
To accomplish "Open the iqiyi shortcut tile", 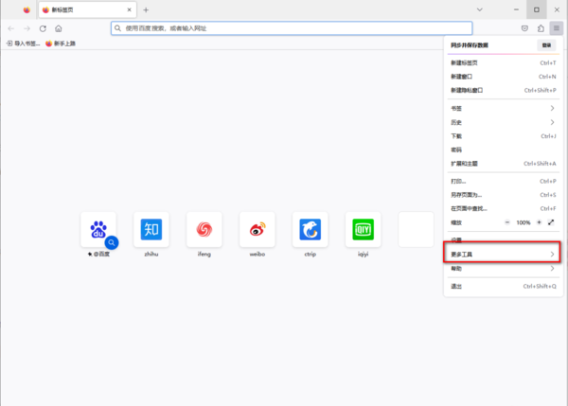I will coord(363,229).
